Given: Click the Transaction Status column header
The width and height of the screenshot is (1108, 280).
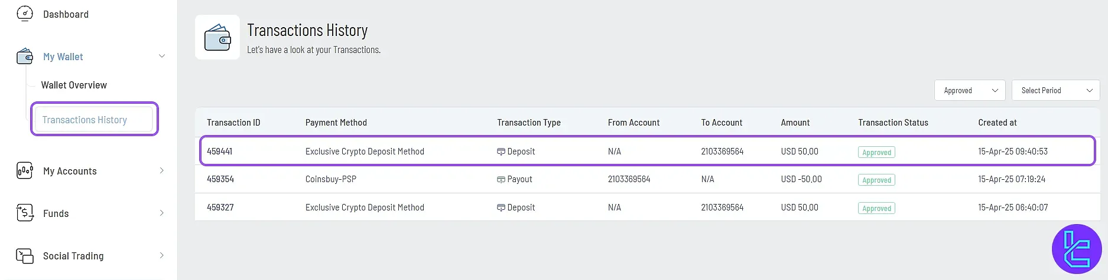Looking at the screenshot, I should (x=893, y=123).
